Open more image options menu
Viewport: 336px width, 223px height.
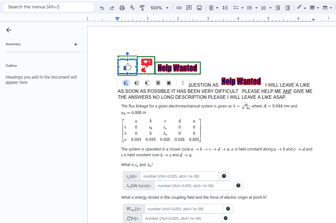coord(182,83)
